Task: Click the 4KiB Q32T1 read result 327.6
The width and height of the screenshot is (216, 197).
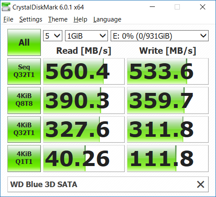Action: [x=84, y=129]
